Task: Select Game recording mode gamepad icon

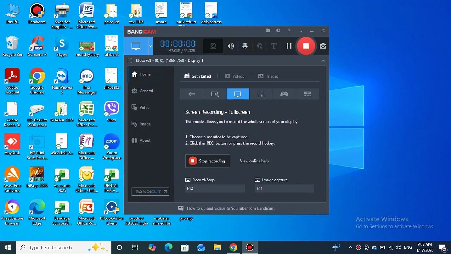Action: 284,94
